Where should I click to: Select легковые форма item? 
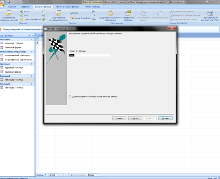(x=17, y=48)
